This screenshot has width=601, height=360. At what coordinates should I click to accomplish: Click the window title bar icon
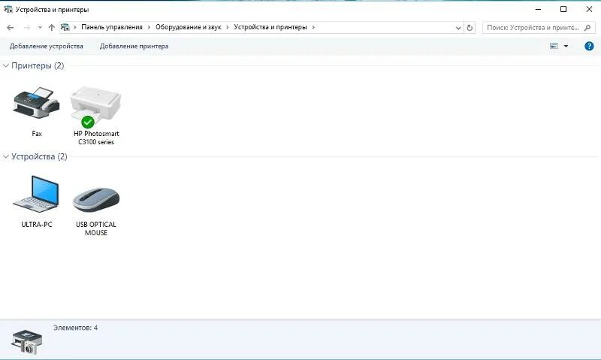pos(8,9)
